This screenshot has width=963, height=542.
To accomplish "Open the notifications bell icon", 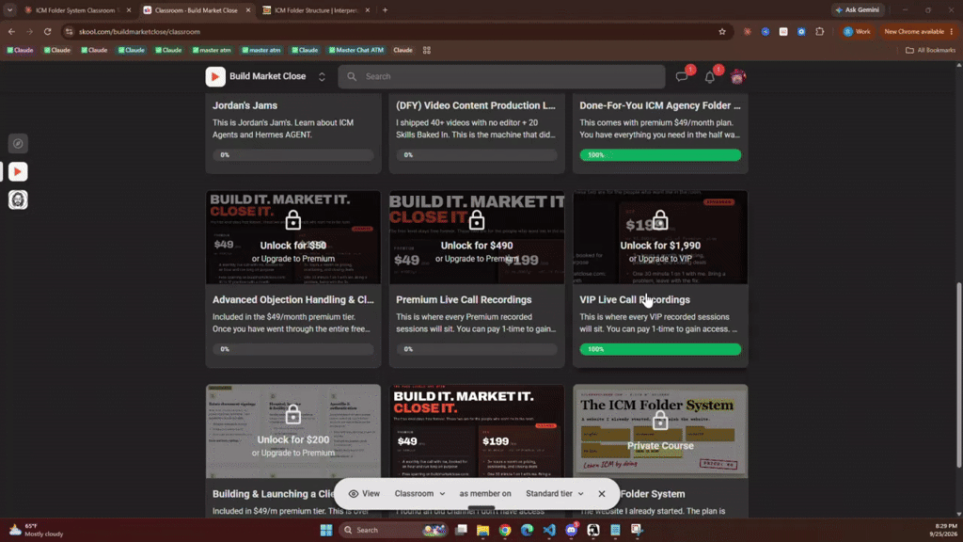I will (710, 77).
